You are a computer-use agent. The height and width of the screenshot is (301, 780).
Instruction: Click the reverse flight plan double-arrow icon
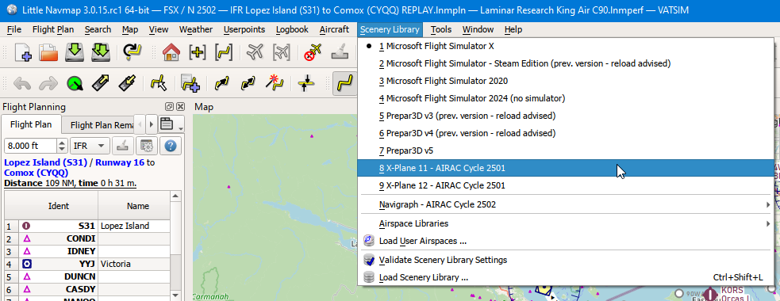click(x=248, y=82)
